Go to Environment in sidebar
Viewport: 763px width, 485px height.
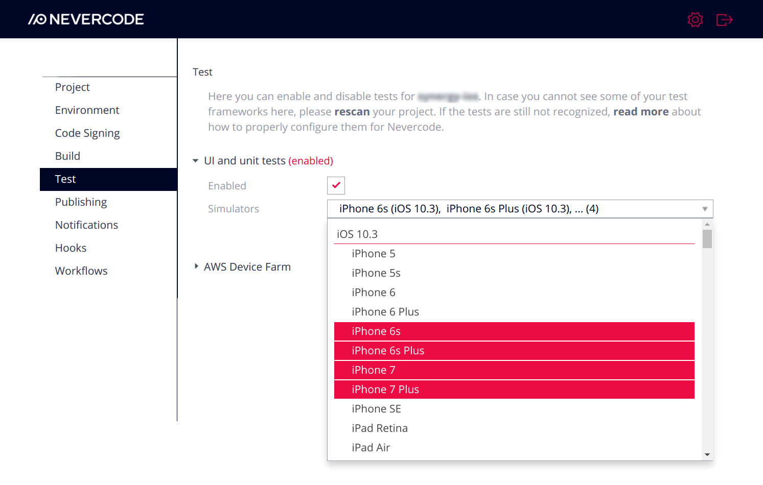tap(87, 110)
